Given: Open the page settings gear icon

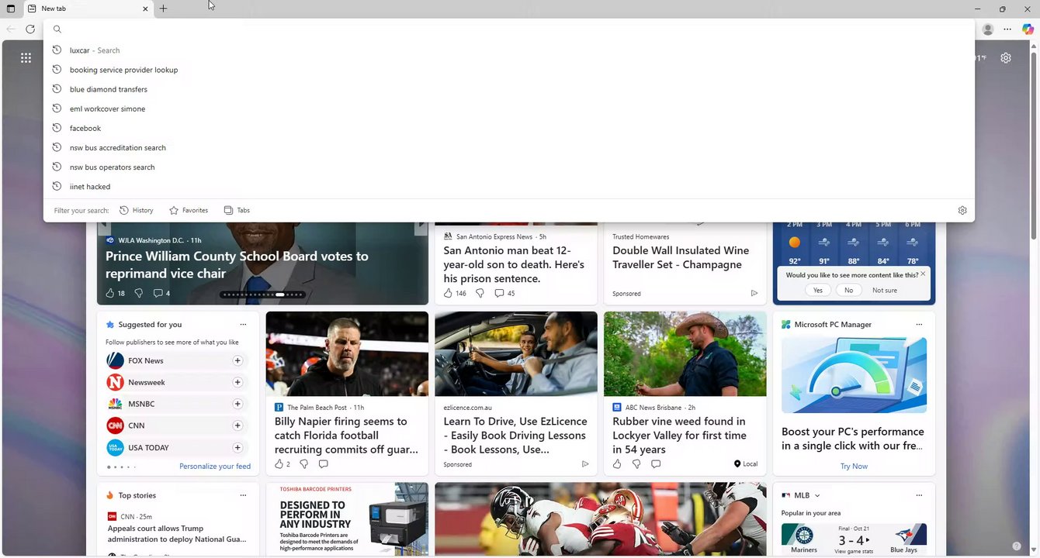Looking at the screenshot, I should pyautogui.click(x=1006, y=57).
